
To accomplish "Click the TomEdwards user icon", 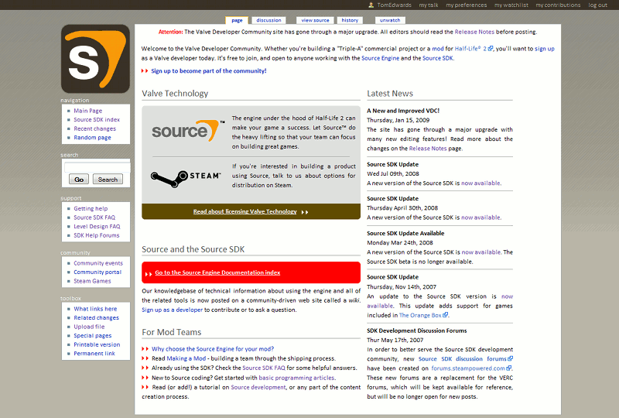I will tap(371, 5).
